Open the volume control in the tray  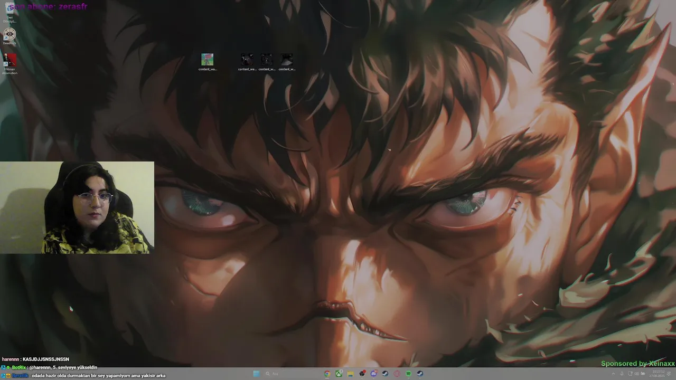click(636, 374)
